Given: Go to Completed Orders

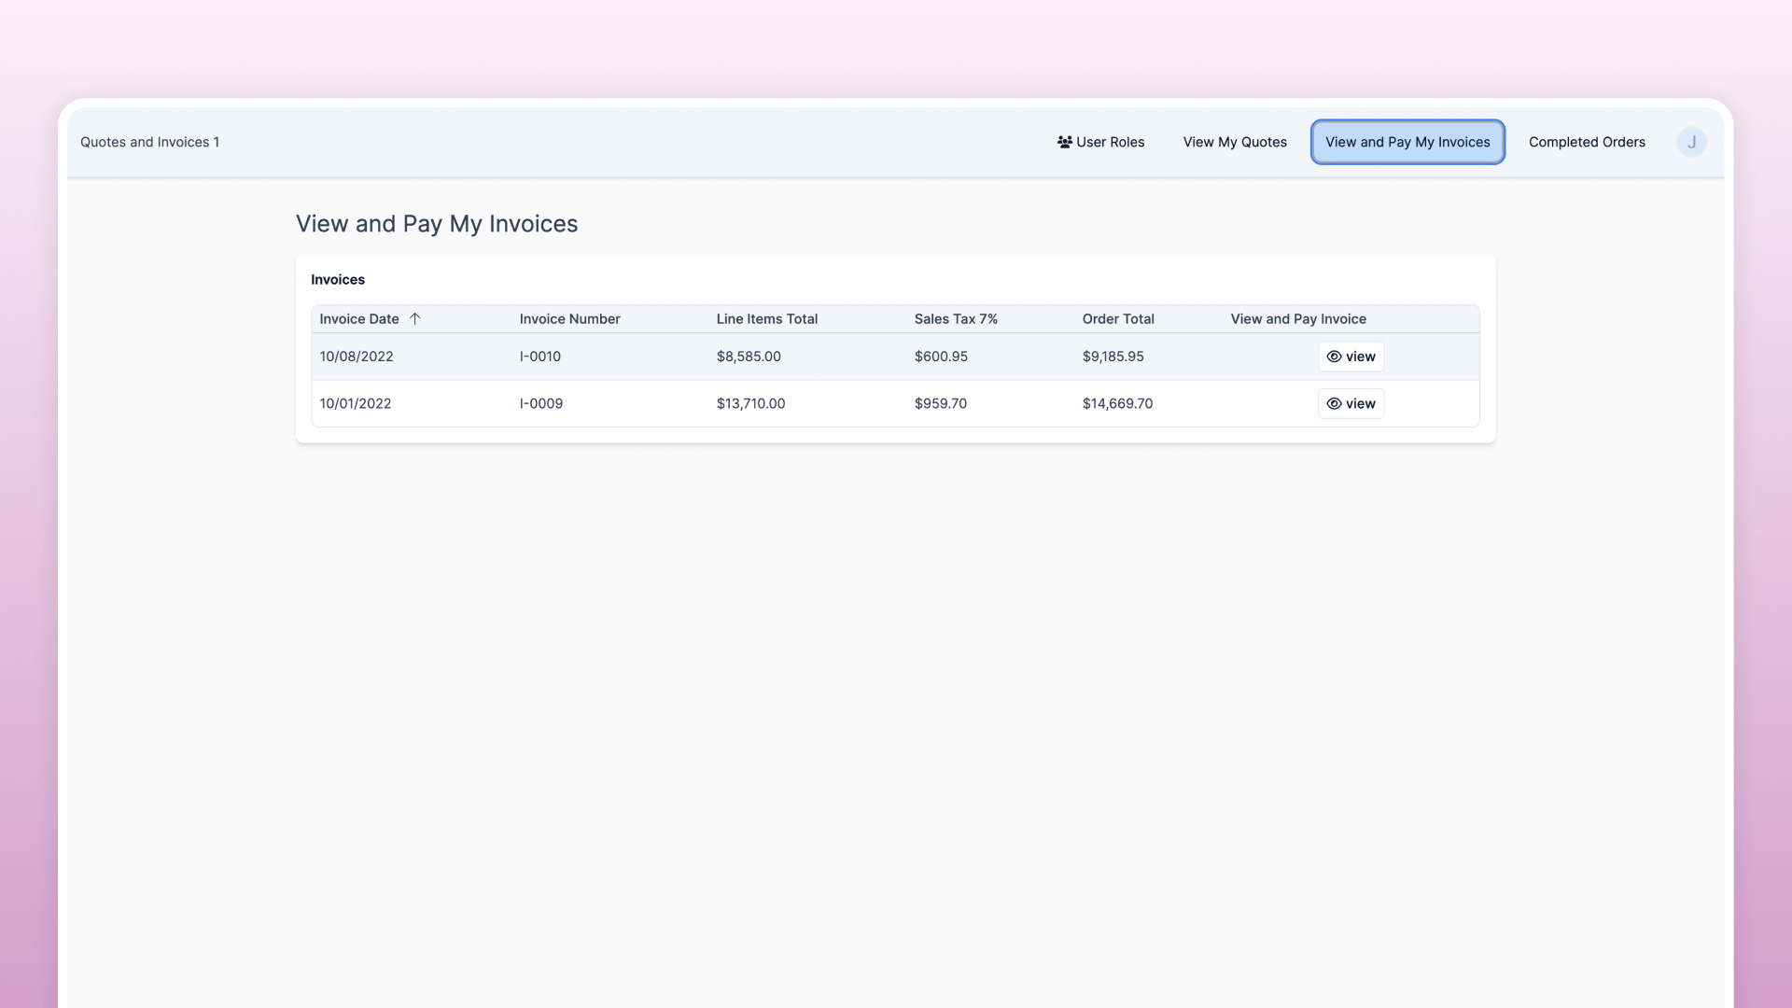Looking at the screenshot, I should coord(1586,142).
